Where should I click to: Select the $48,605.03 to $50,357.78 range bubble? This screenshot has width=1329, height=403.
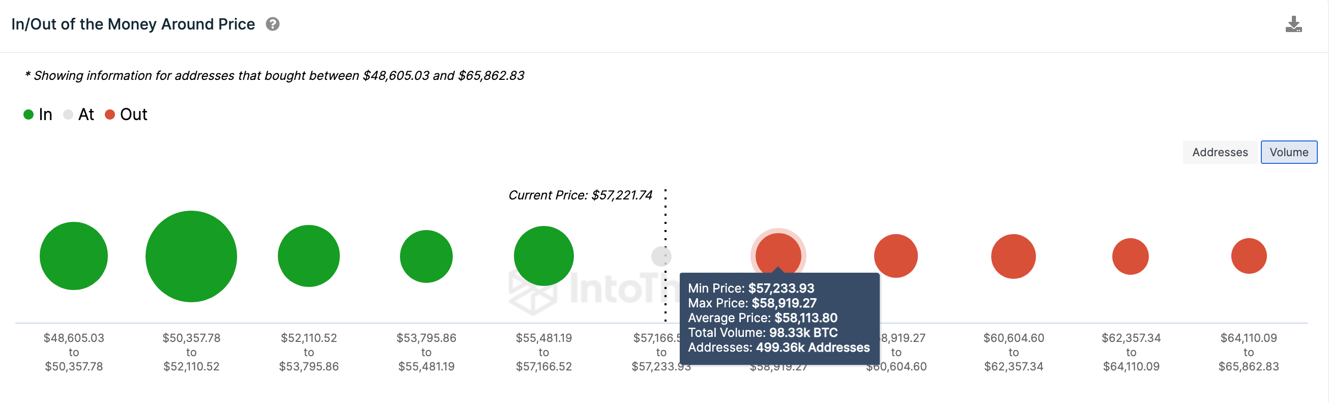(73, 255)
